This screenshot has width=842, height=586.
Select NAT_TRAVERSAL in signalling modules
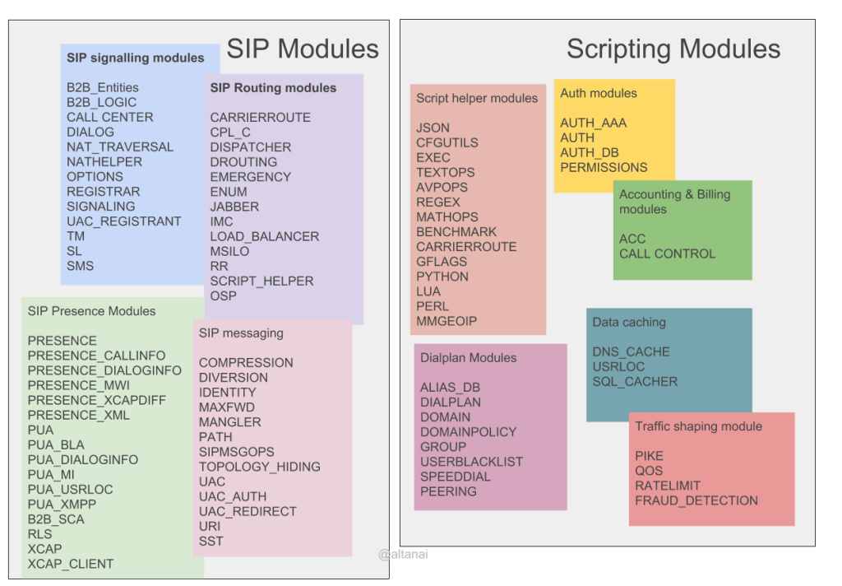point(120,146)
